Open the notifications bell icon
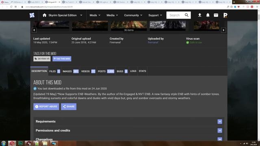This screenshot has height=146, width=260. 208,15
